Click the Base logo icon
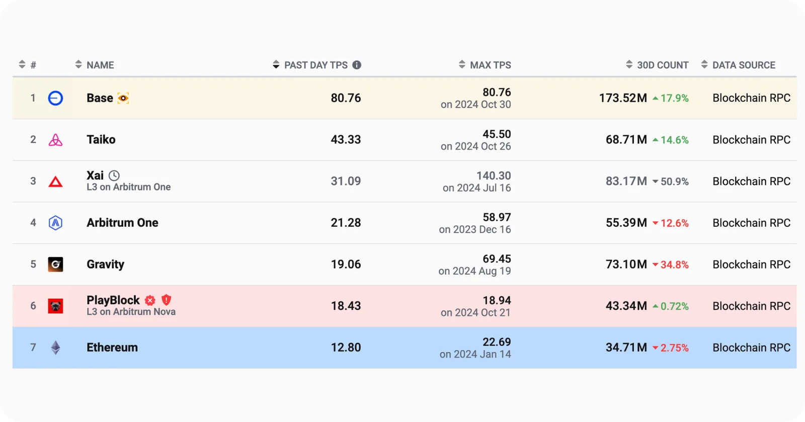The image size is (805, 422). tap(55, 98)
